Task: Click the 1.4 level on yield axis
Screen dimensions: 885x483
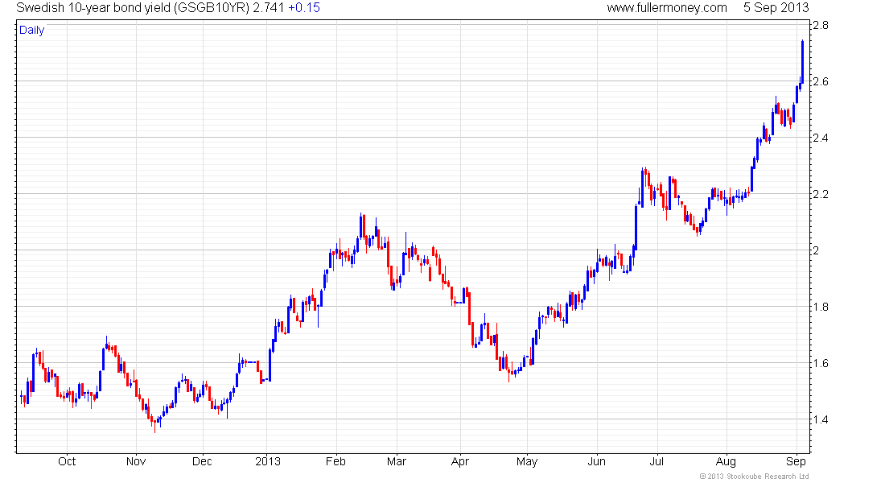Action: (x=821, y=419)
